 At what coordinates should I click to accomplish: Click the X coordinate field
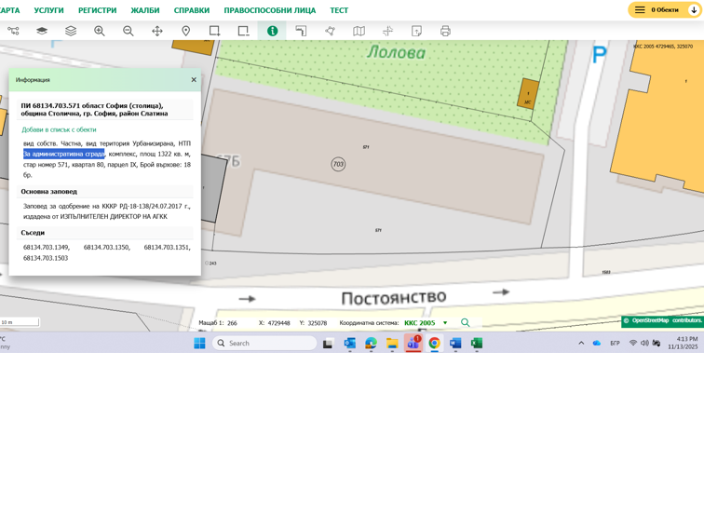[279, 323]
